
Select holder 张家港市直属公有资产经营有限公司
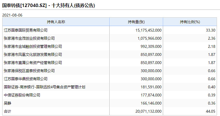(33, 63)
